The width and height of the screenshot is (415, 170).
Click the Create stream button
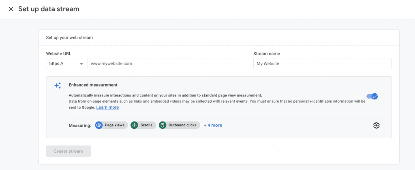[x=68, y=151]
